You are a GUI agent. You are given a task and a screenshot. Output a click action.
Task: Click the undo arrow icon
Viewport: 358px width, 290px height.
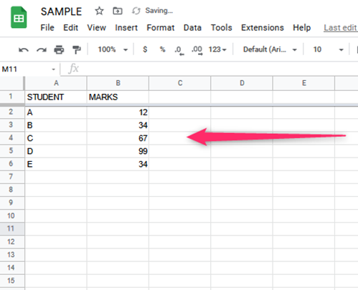coord(24,49)
